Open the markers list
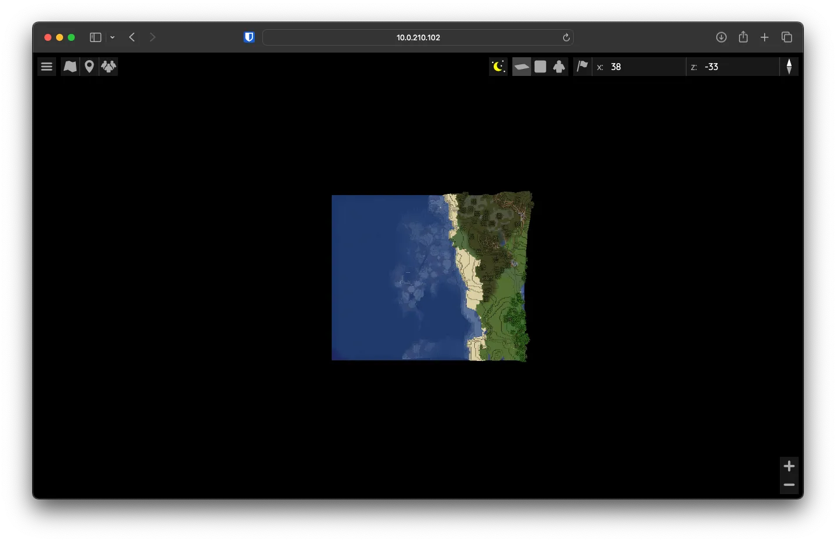This screenshot has width=836, height=542. (x=89, y=67)
